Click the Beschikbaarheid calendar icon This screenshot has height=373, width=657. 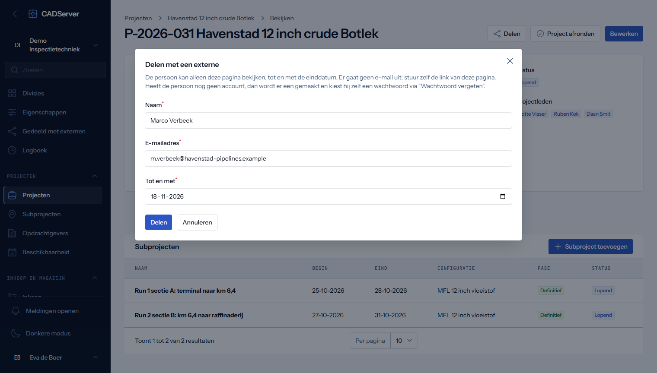click(x=12, y=252)
